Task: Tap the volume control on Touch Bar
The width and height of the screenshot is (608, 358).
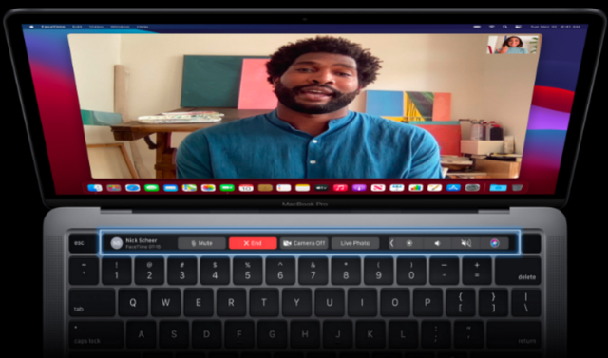Action: (x=437, y=243)
